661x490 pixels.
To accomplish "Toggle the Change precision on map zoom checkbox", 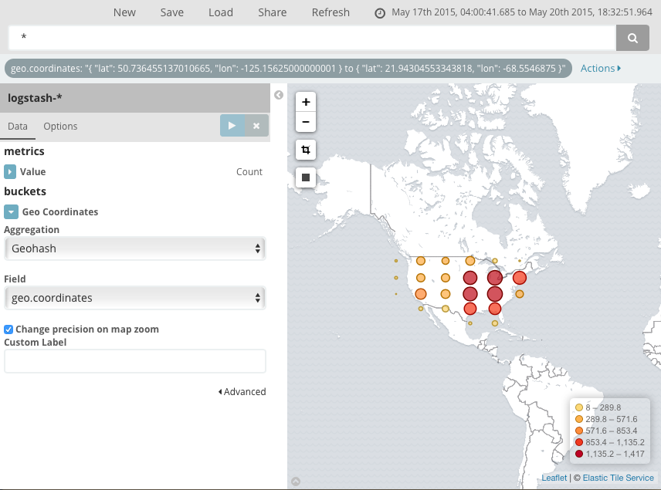I will (8, 329).
